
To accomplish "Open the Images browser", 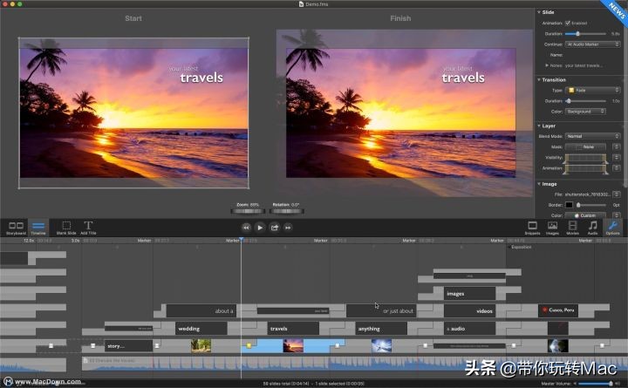I will click(x=552, y=227).
